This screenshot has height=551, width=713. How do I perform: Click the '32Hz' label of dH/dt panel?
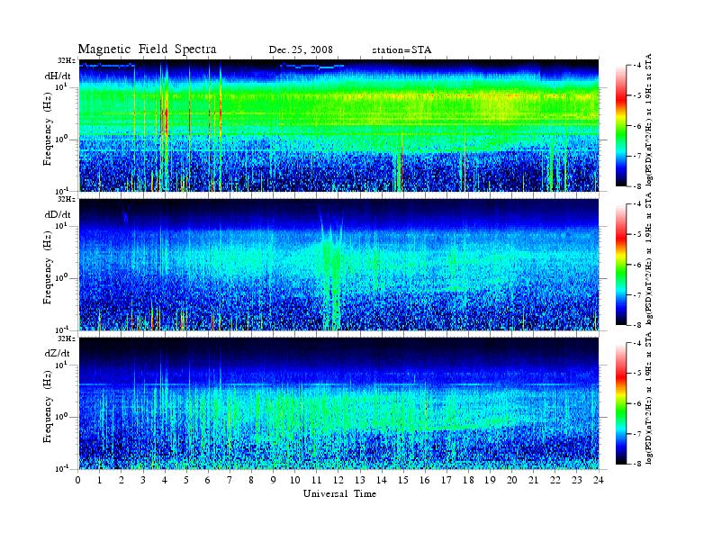67,60
